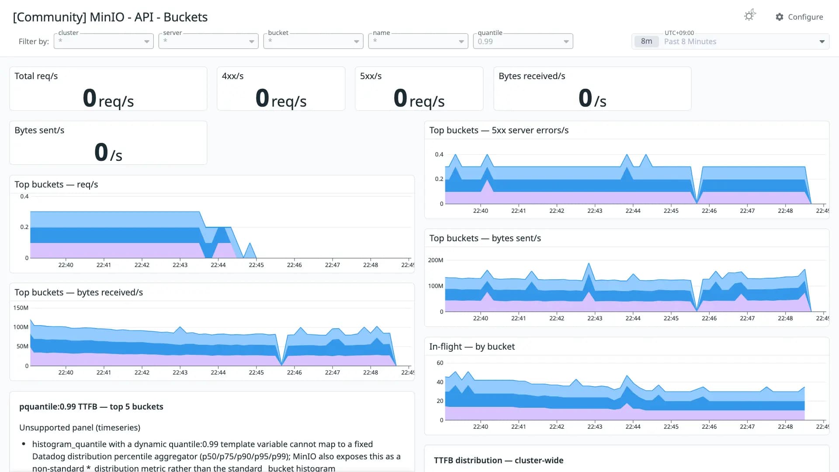
Task: Open the name filter dropdown
Action: 418,41
